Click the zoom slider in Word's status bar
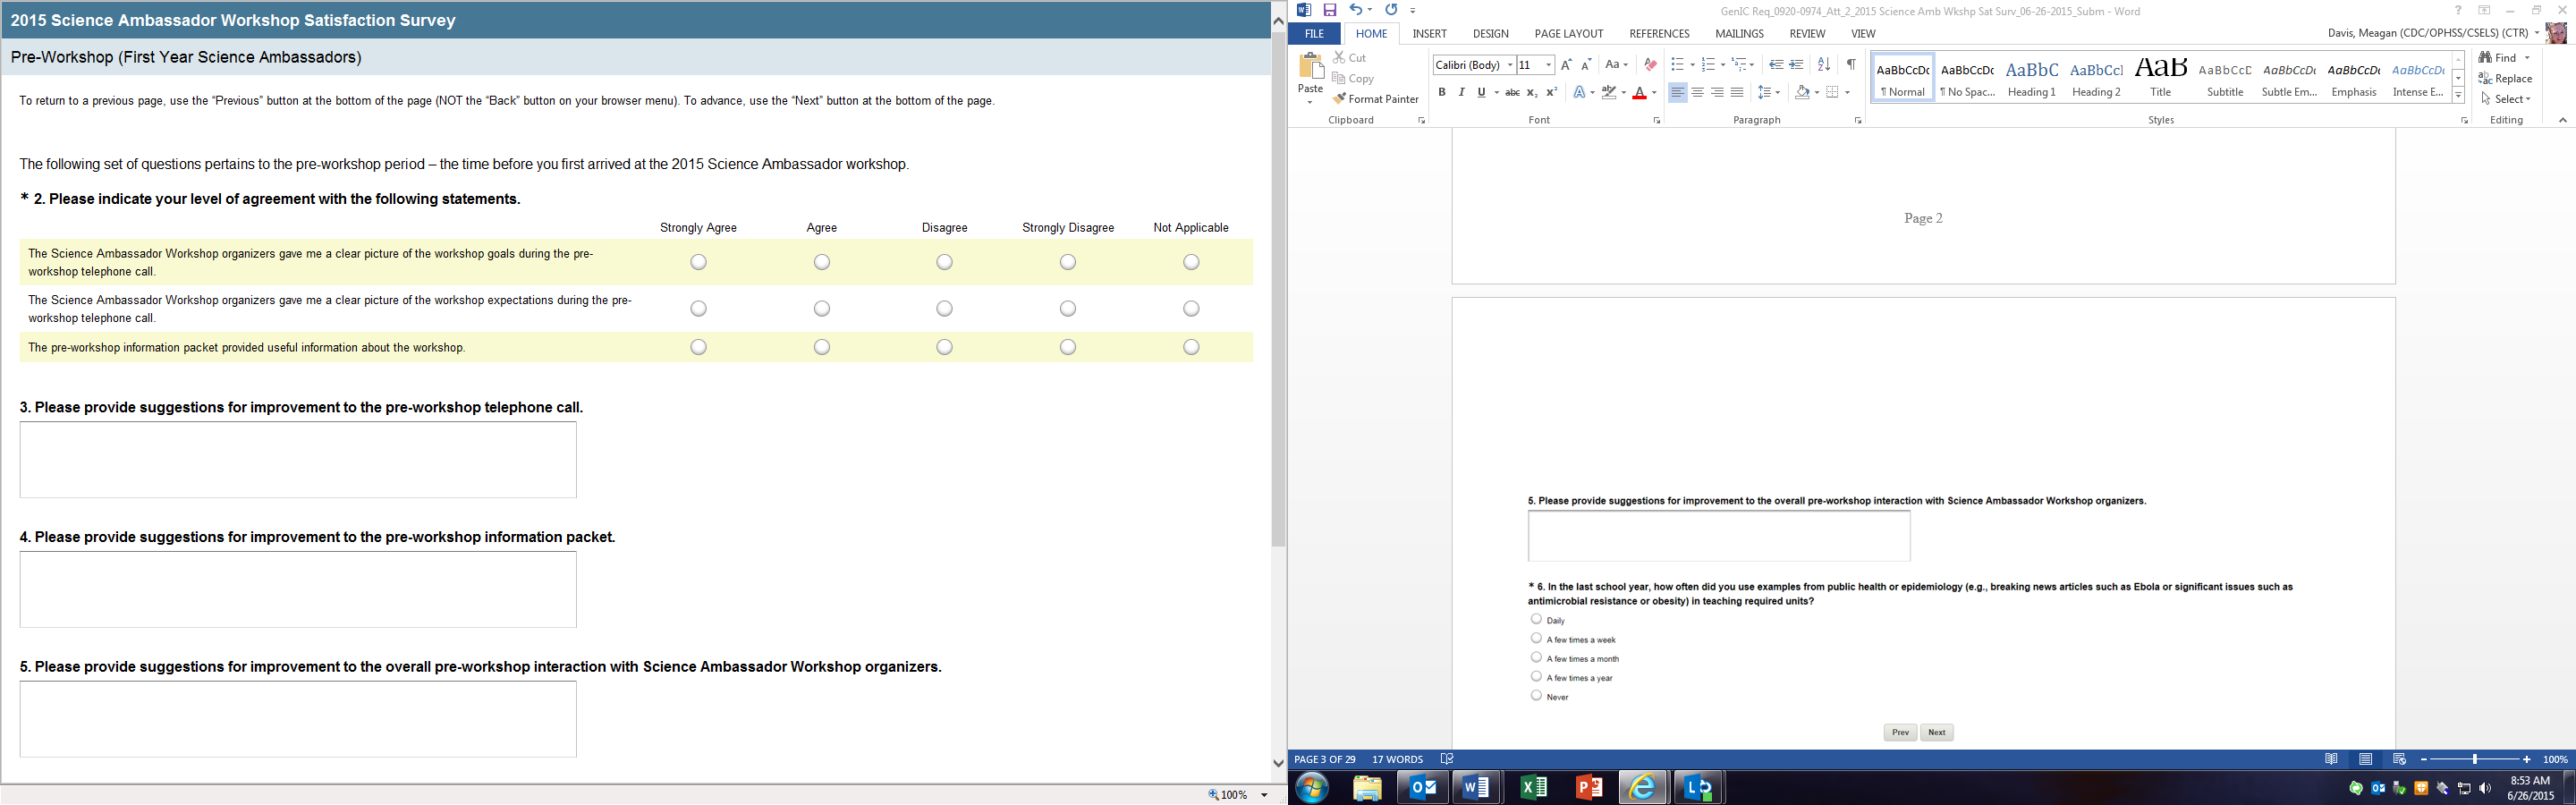The width and height of the screenshot is (2576, 805). pyautogui.click(x=2474, y=760)
